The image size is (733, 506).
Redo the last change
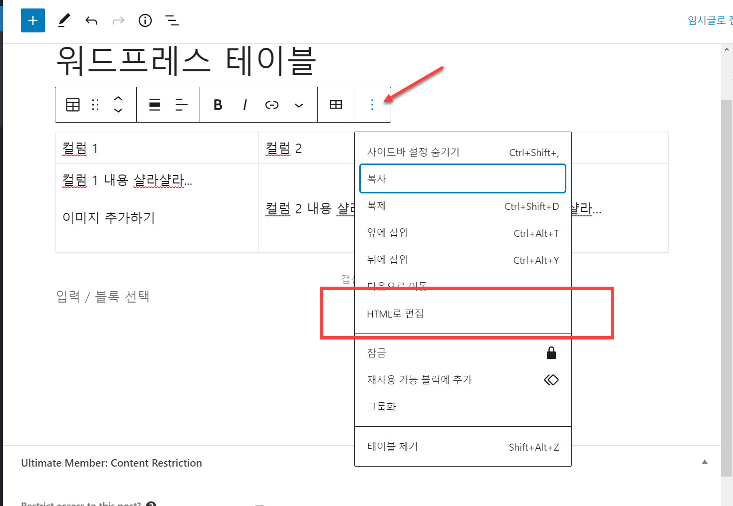click(118, 20)
